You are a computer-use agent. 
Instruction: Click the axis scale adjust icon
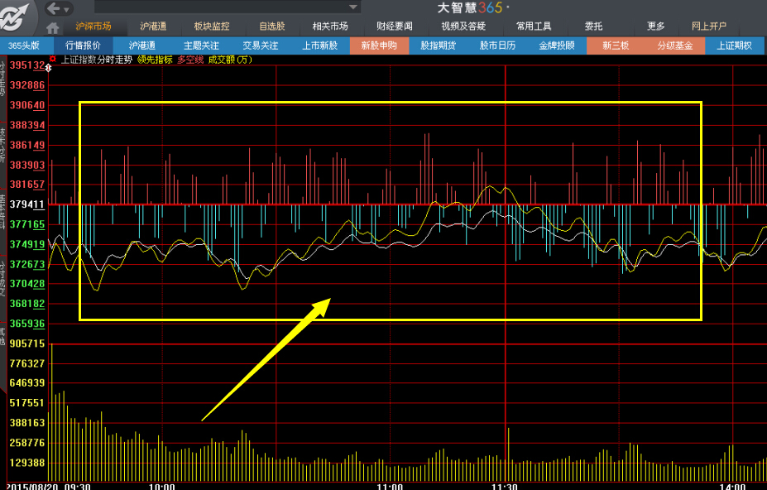(48, 66)
